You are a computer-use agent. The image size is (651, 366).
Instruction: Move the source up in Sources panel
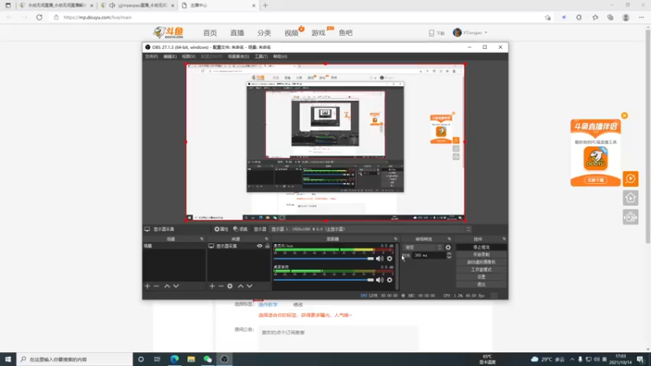240,286
